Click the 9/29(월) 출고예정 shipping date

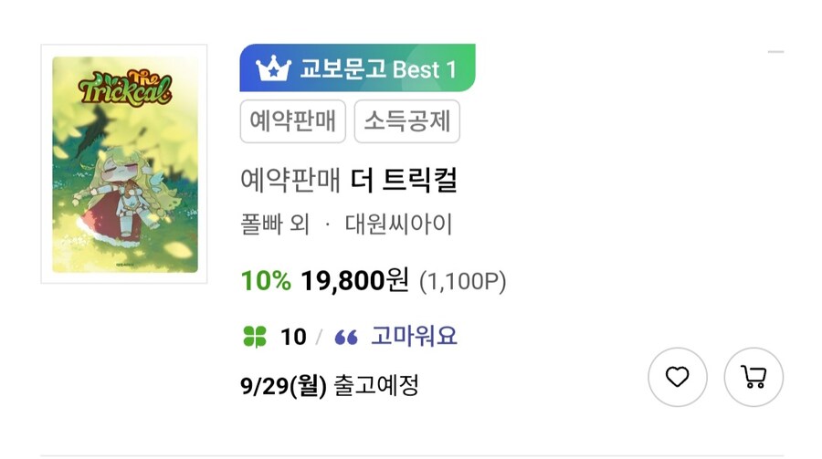coord(329,386)
